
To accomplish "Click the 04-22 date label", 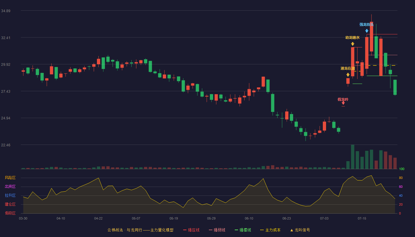I will [x=98, y=218].
